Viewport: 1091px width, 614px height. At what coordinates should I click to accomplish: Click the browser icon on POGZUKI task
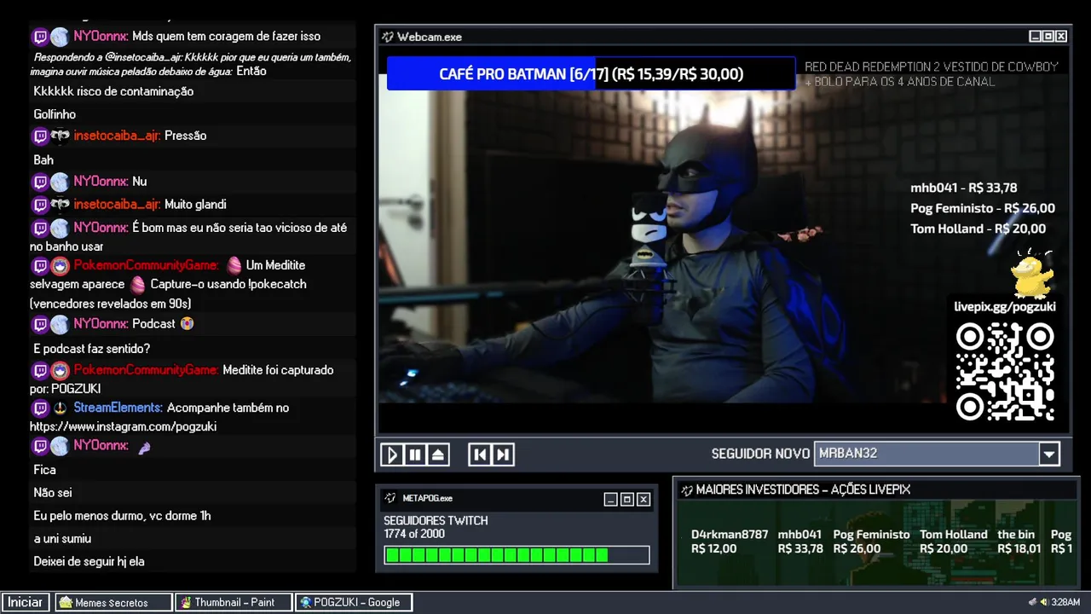[x=306, y=602]
